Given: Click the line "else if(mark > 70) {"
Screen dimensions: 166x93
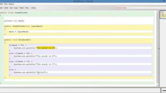Looking at the screenshot, I should [21, 61].
